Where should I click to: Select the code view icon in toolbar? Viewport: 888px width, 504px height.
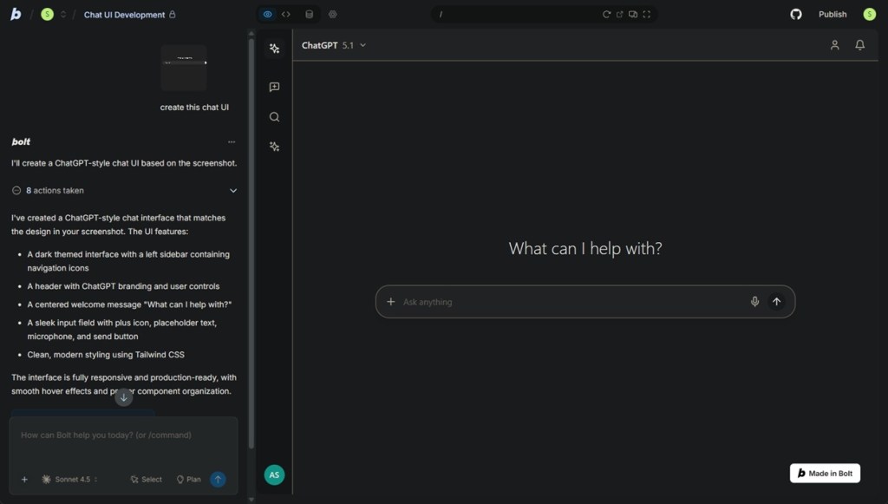pos(286,14)
